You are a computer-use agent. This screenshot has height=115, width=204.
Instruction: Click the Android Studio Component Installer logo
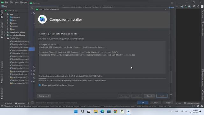click(x=42, y=19)
